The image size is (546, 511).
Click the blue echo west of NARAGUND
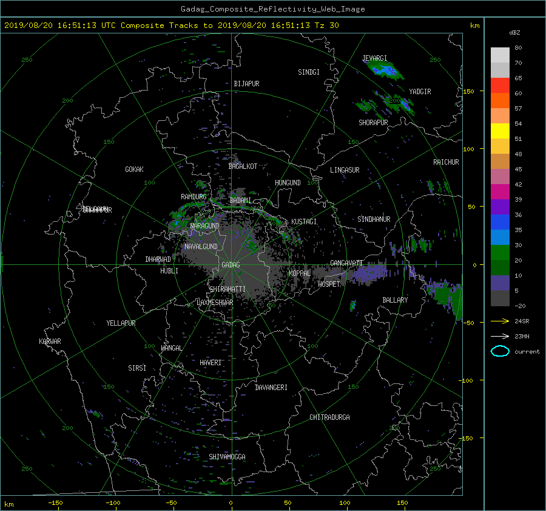coord(178,221)
